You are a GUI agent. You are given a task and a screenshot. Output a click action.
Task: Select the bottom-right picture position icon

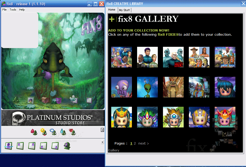(x=55, y=146)
